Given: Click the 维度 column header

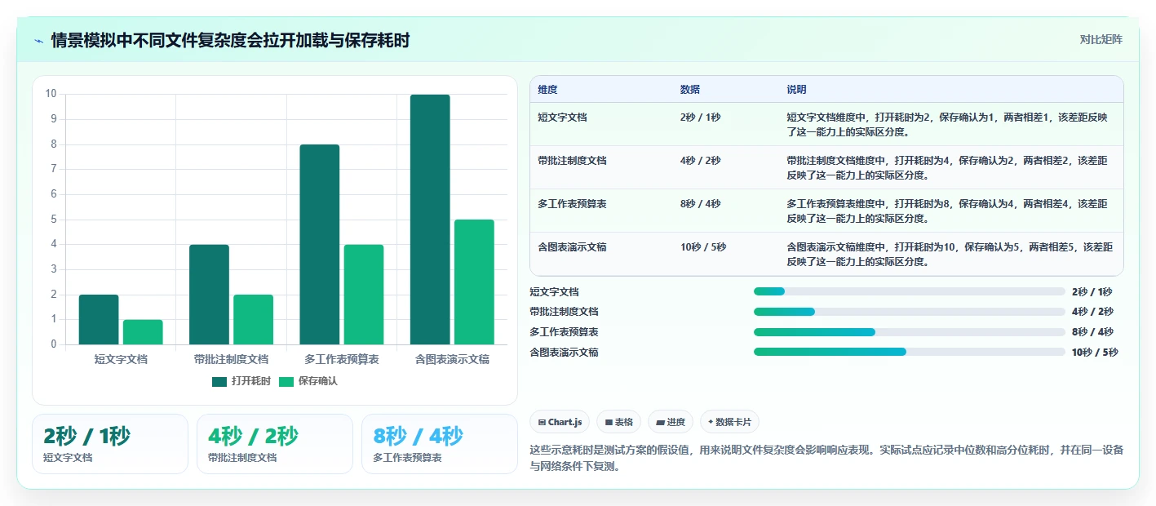Looking at the screenshot, I should (x=547, y=89).
